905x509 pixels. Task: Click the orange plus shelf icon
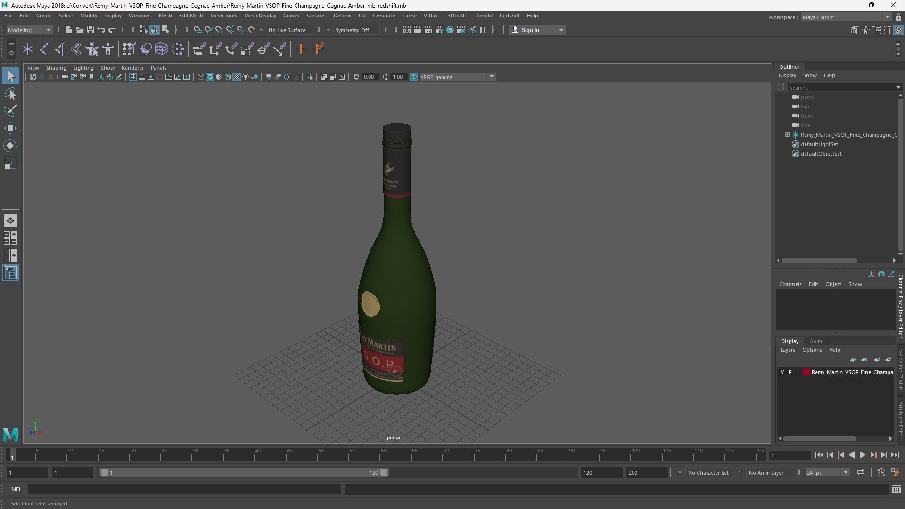coord(301,49)
